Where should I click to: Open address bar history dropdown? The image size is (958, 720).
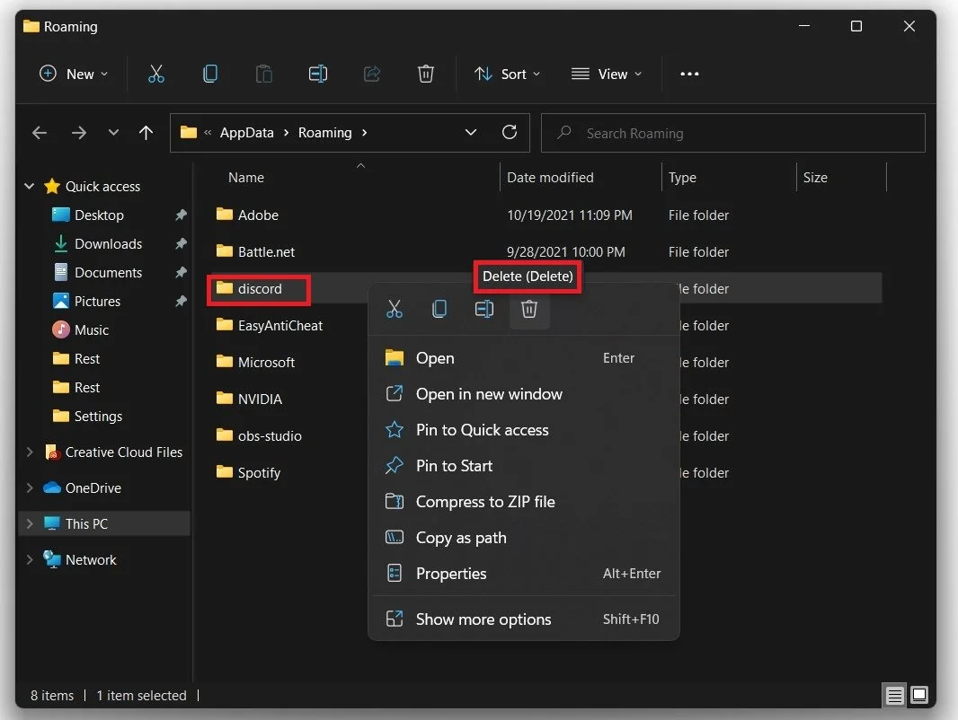click(470, 132)
